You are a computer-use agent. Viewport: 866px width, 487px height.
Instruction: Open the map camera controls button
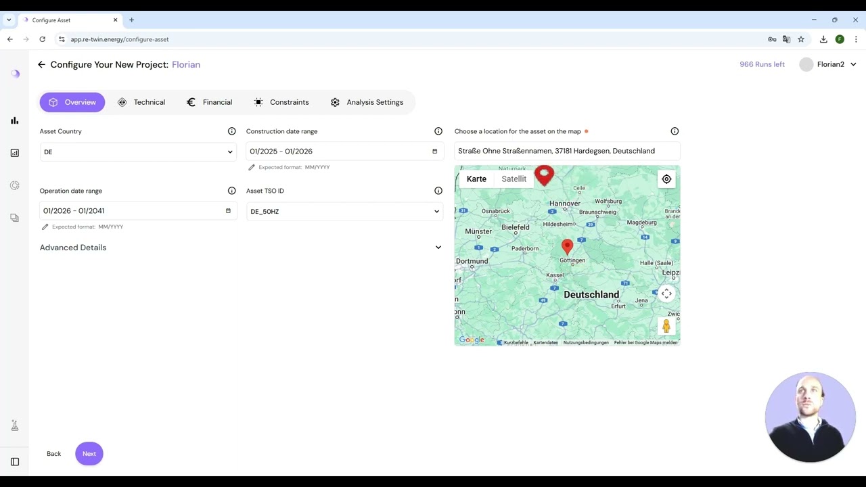[666, 294]
